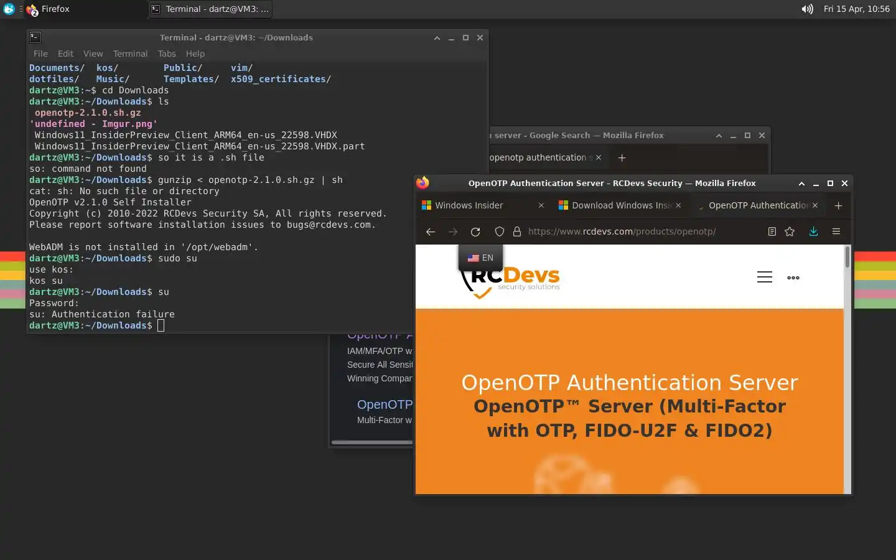This screenshot has width=896, height=560.
Task: Show site security padlock info
Action: 516,231
